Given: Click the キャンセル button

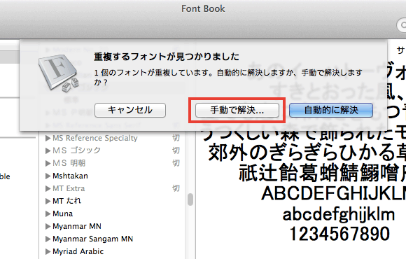Looking at the screenshot, I should click(x=130, y=110).
